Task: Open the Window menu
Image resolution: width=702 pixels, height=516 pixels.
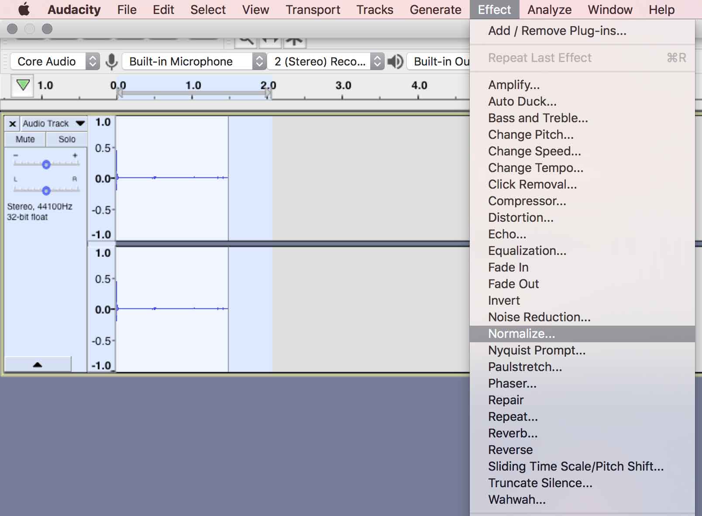Action: point(610,10)
